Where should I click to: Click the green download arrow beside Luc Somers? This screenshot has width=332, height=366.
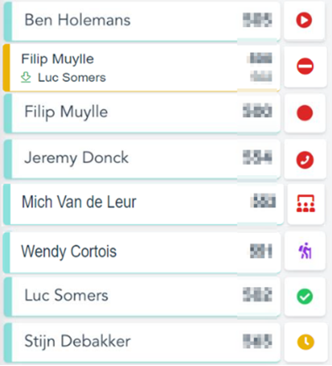[26, 77]
